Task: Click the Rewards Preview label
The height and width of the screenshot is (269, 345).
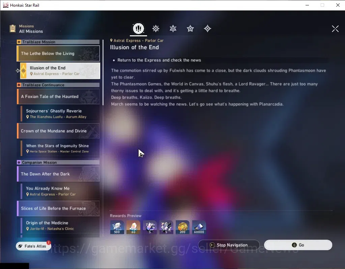Action: 126,216
